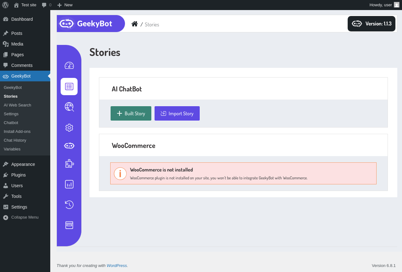
Task: Click the GeekyBot logo banner
Action: [91, 24]
